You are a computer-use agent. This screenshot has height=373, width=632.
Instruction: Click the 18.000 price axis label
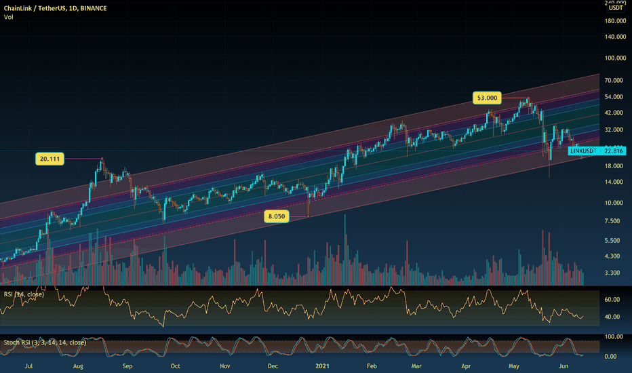(614, 166)
